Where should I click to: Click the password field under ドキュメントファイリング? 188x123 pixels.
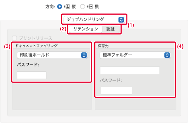pyautogui.click(x=32, y=75)
